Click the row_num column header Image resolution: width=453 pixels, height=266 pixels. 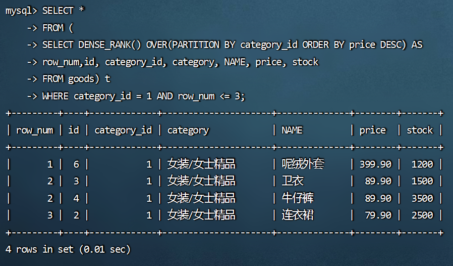34,131
